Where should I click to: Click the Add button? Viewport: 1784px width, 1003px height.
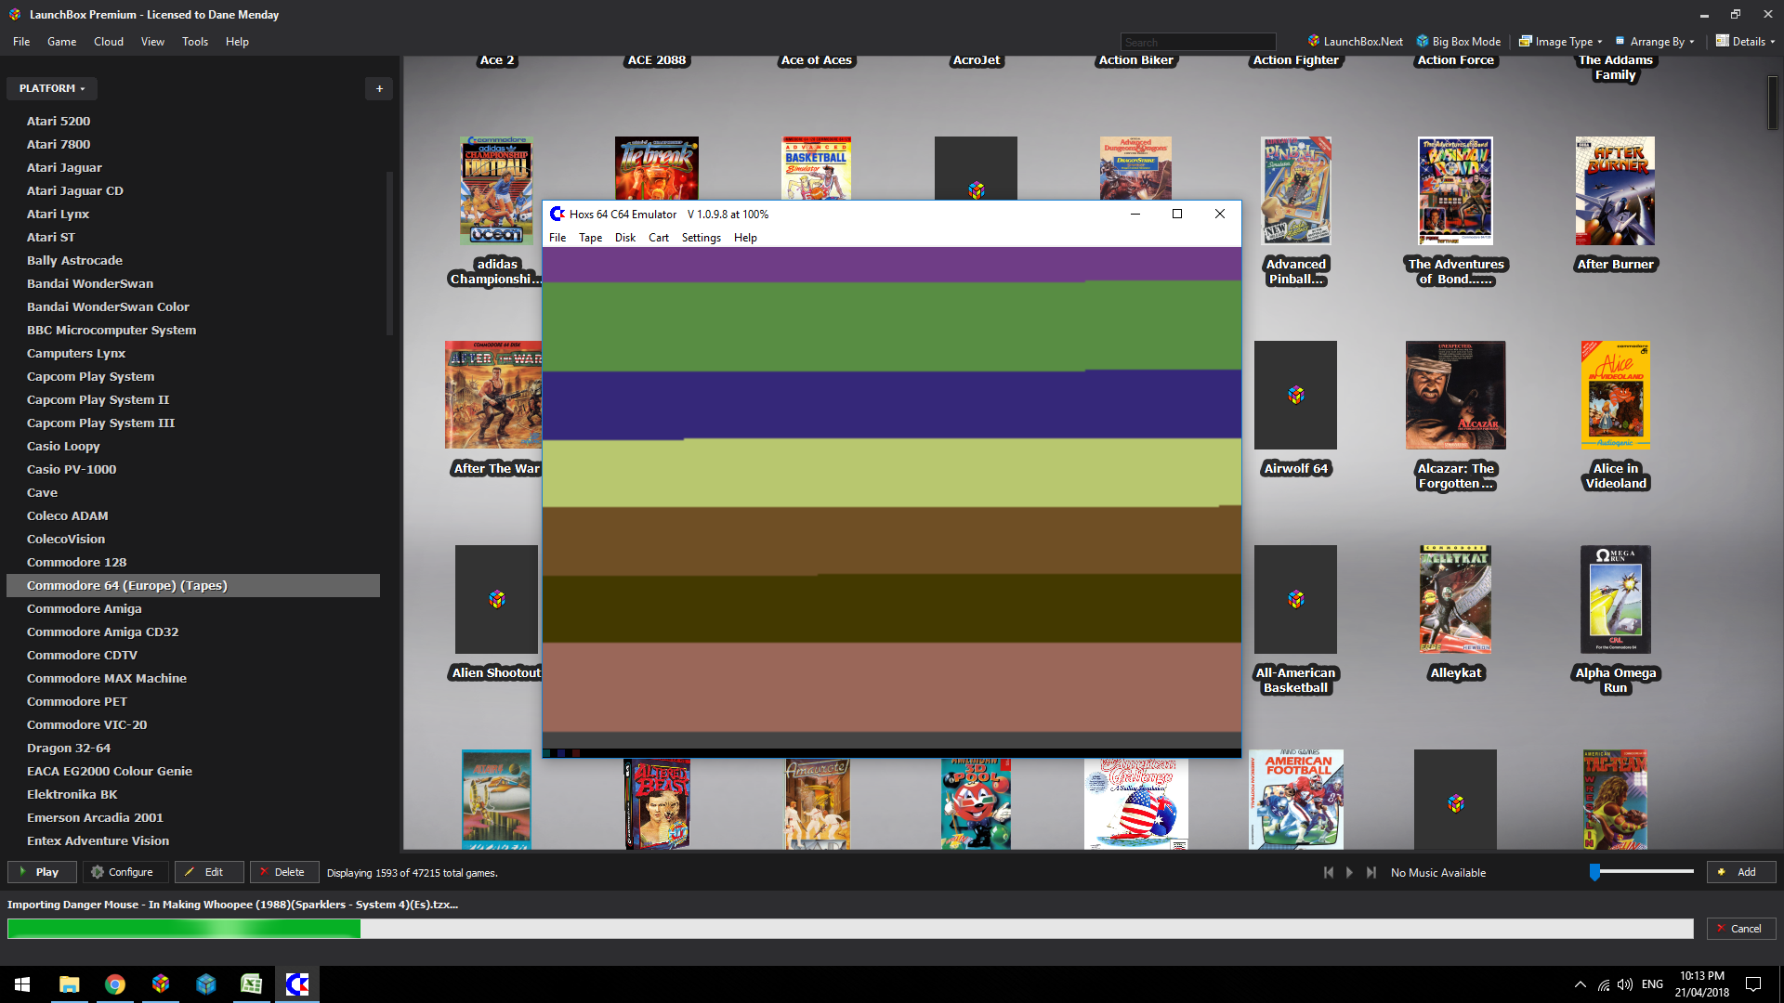pyautogui.click(x=1739, y=872)
